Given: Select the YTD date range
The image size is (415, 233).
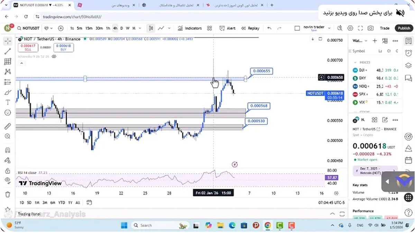Looking at the screenshot, I should (62, 203).
